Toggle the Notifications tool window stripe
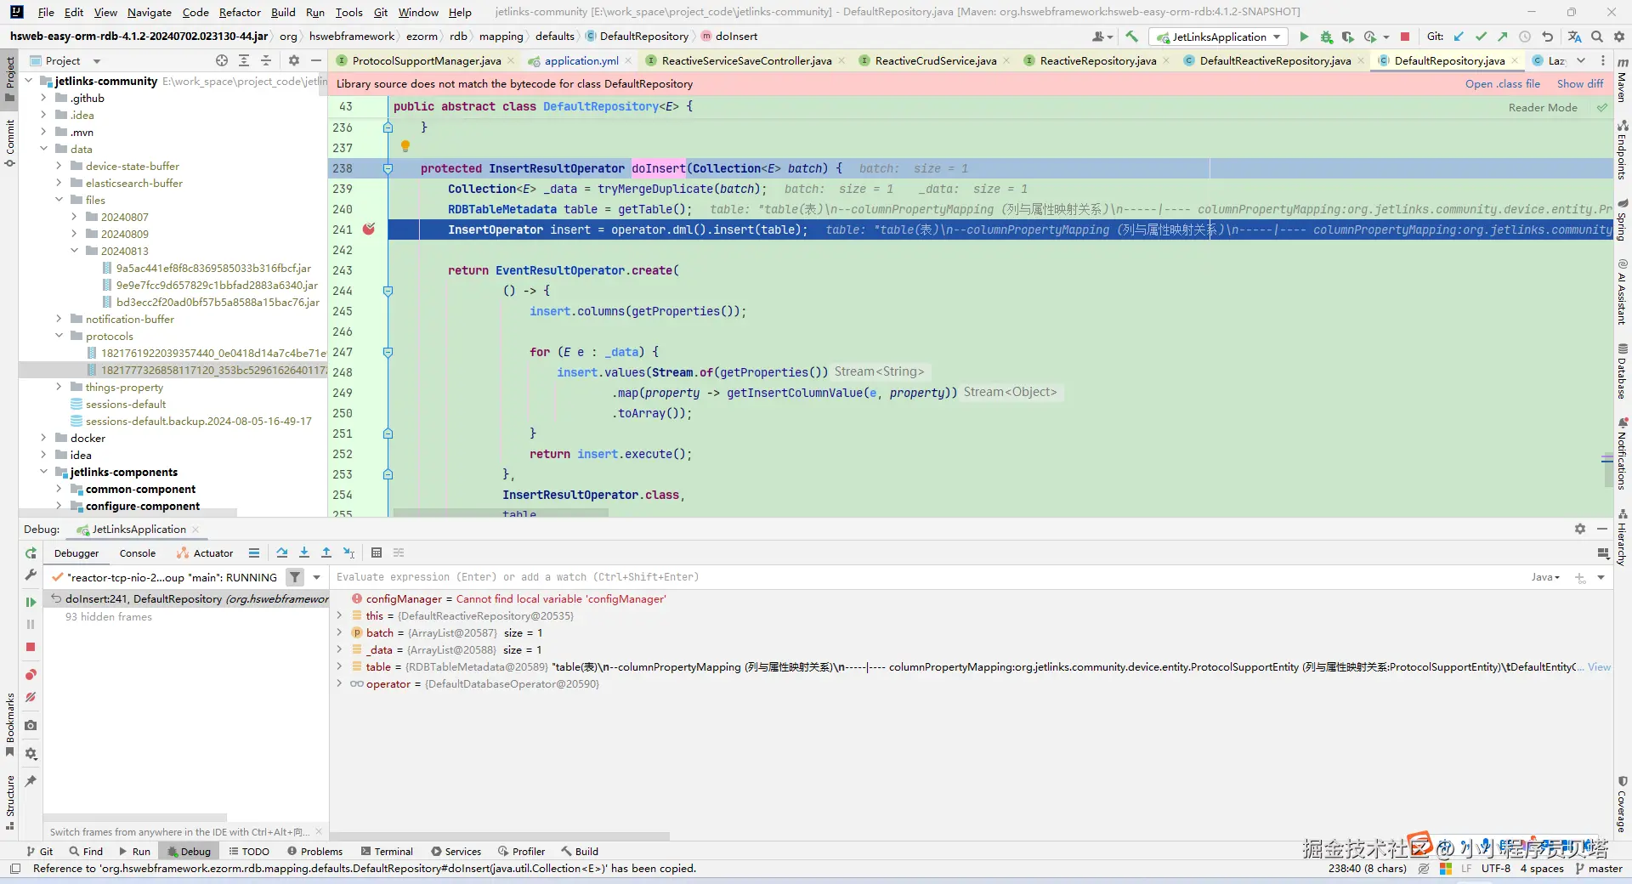 coord(1622,453)
